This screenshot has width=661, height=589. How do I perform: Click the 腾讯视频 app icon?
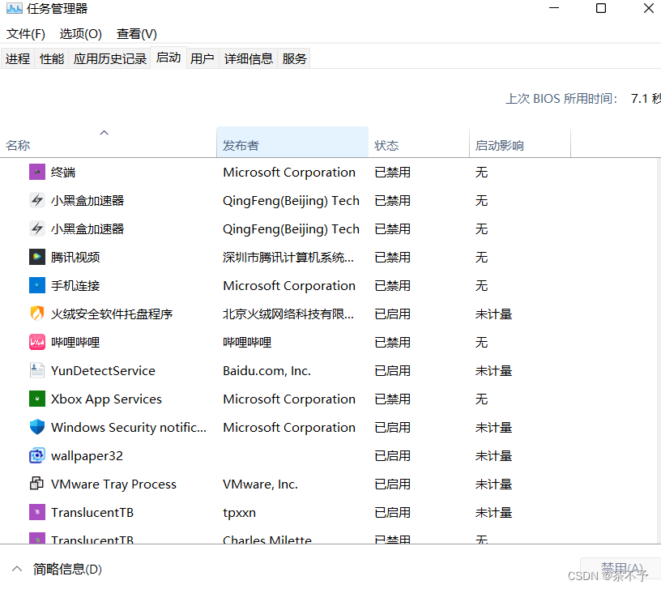(37, 257)
